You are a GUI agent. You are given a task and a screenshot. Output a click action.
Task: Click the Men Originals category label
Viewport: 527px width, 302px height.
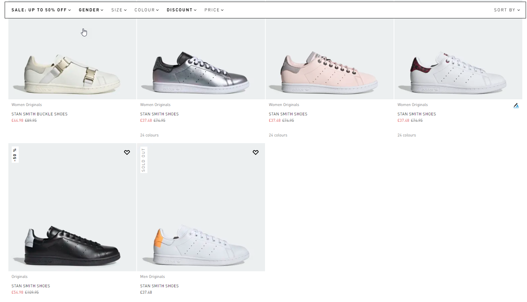152,277
